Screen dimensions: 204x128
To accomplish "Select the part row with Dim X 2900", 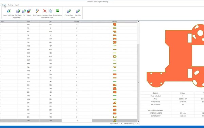I will 69,49.
